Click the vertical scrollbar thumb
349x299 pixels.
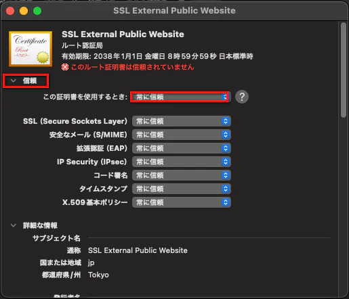tap(344, 70)
